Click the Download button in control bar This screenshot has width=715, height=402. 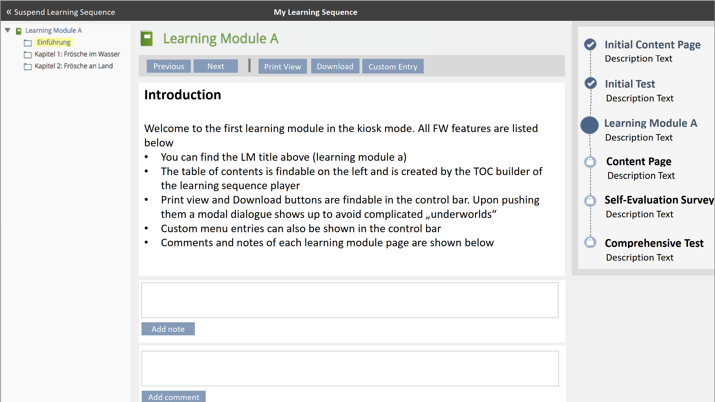[x=335, y=66]
